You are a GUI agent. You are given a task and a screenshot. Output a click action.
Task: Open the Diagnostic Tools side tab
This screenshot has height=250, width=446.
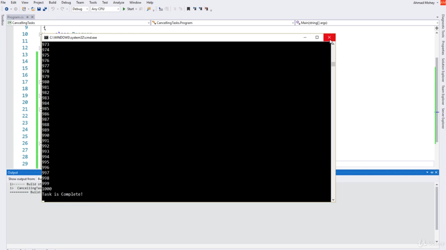(443, 26)
